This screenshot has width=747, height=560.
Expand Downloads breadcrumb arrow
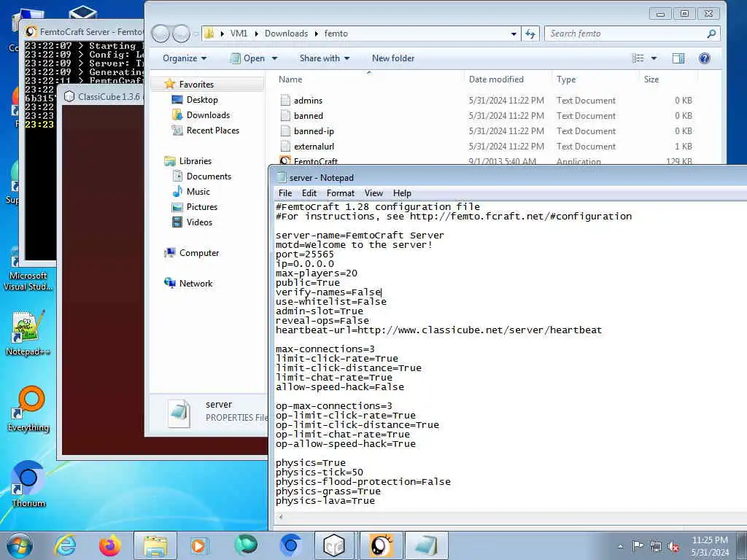(317, 34)
